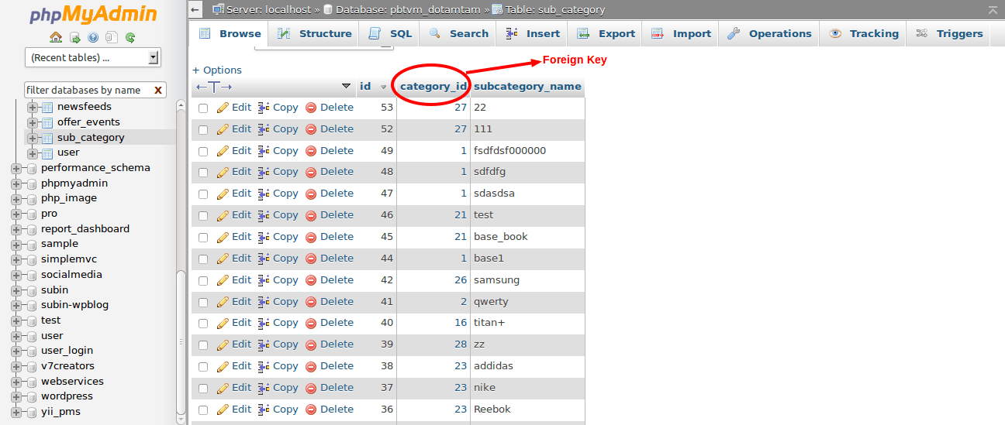Switch to the Structure tab
Screen dimensions: 1005x425
pos(314,33)
